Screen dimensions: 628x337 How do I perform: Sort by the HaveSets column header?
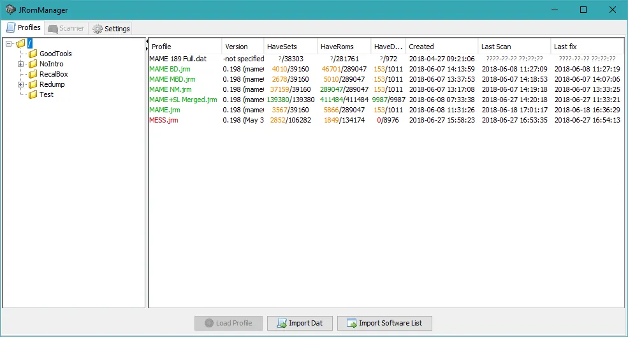click(290, 47)
